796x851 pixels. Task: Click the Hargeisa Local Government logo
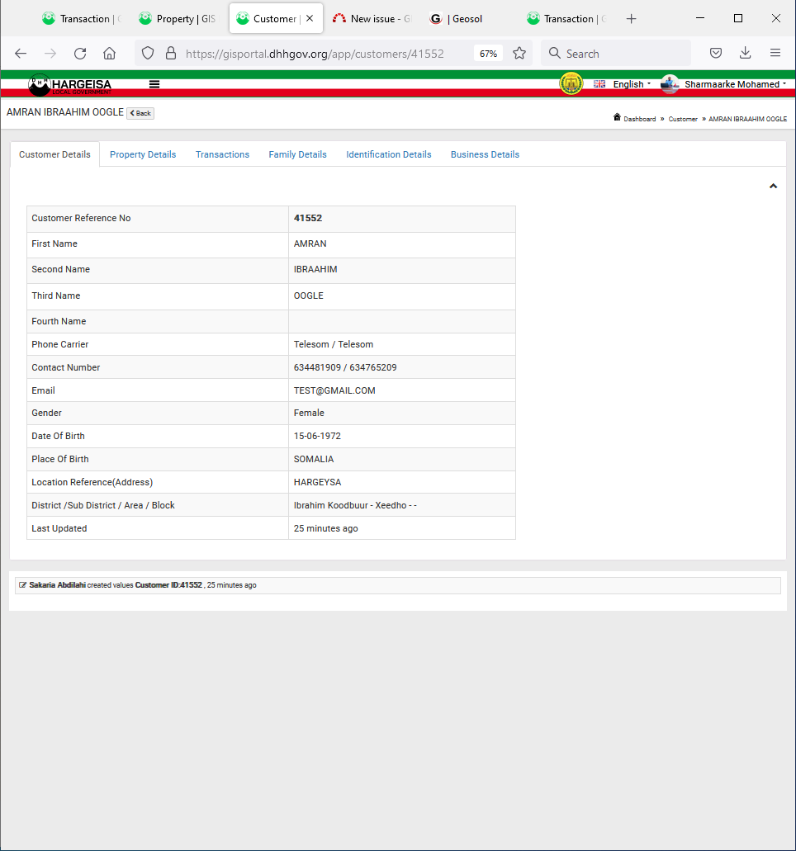click(x=70, y=85)
